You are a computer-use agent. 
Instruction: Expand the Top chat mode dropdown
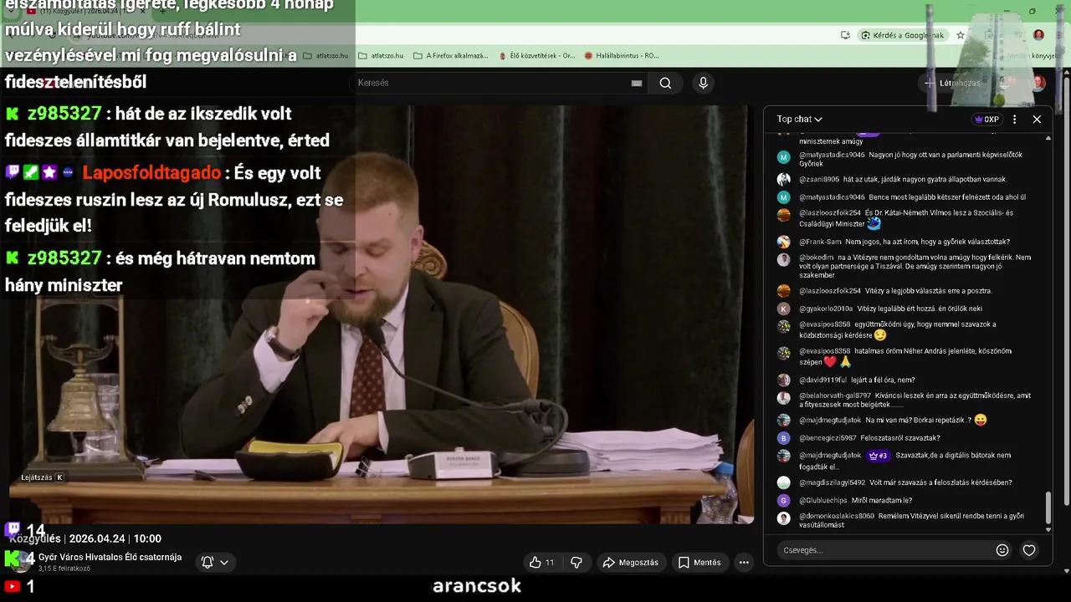pyautogui.click(x=799, y=119)
